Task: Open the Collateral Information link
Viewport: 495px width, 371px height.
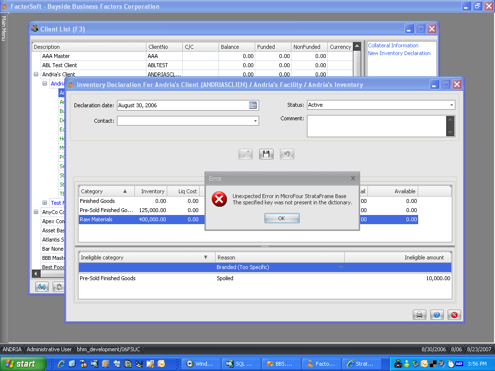Action: pos(393,45)
